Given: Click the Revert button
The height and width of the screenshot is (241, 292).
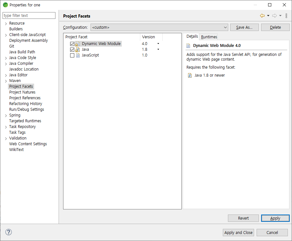Looking at the screenshot, I should coord(243,218).
